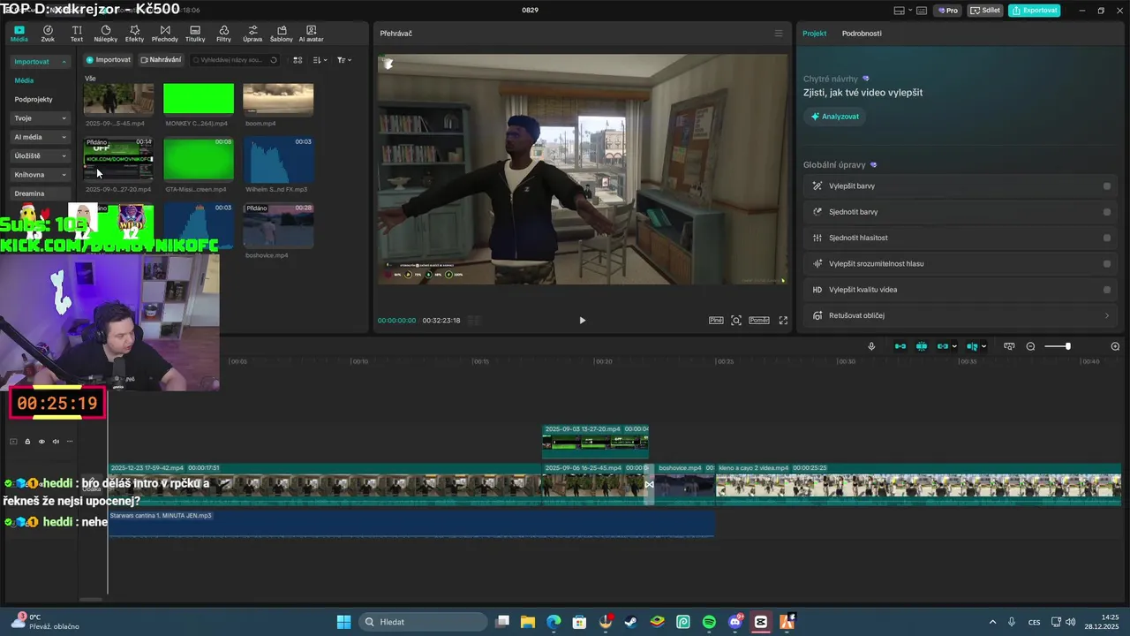
Task: Click the timeline microphone record icon
Action: 871,346
